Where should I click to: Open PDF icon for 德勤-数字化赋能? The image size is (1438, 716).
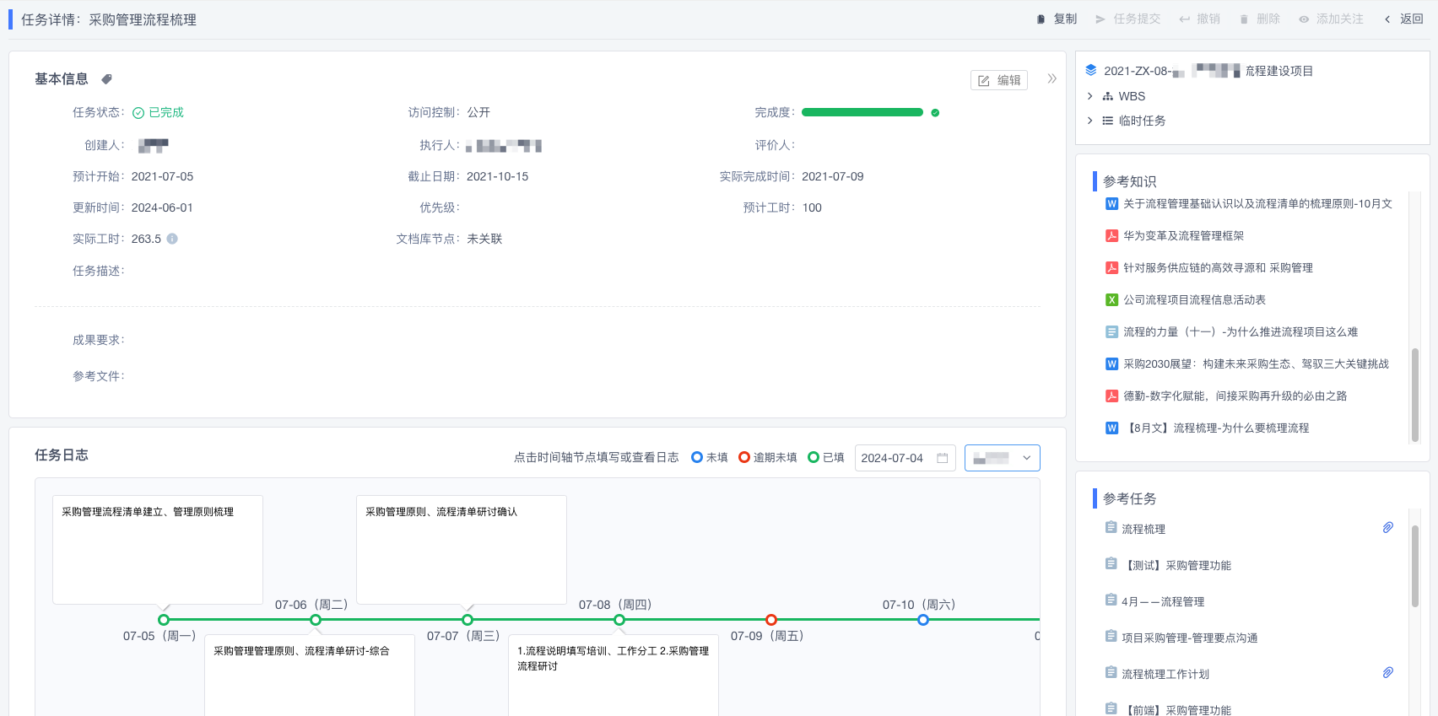(x=1112, y=396)
